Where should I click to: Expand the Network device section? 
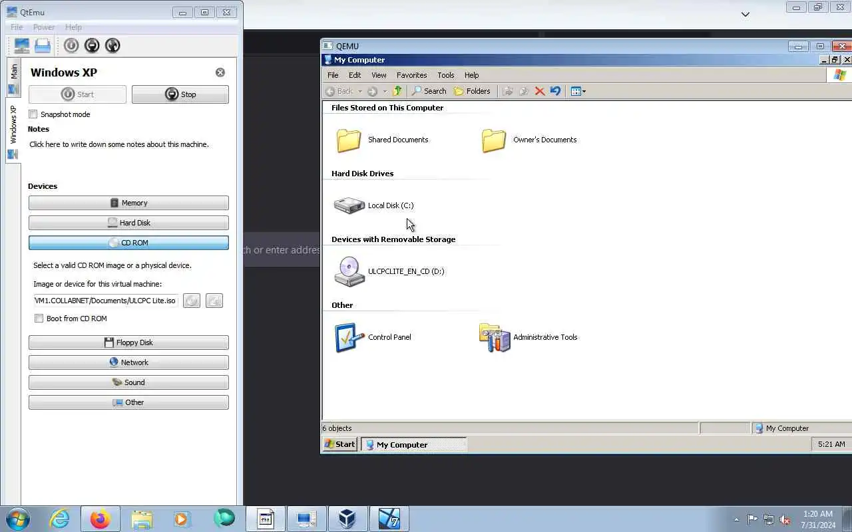(128, 362)
